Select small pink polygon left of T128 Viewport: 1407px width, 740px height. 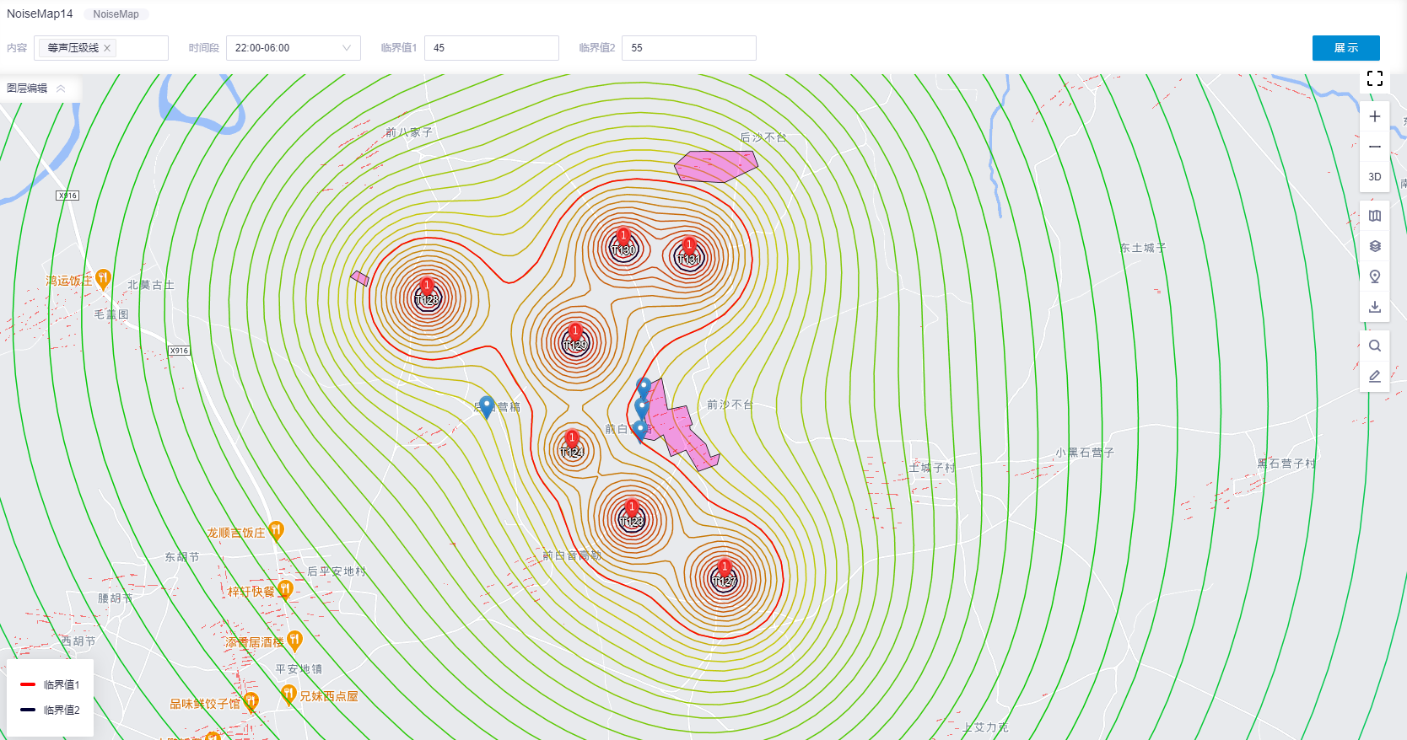[x=360, y=278]
